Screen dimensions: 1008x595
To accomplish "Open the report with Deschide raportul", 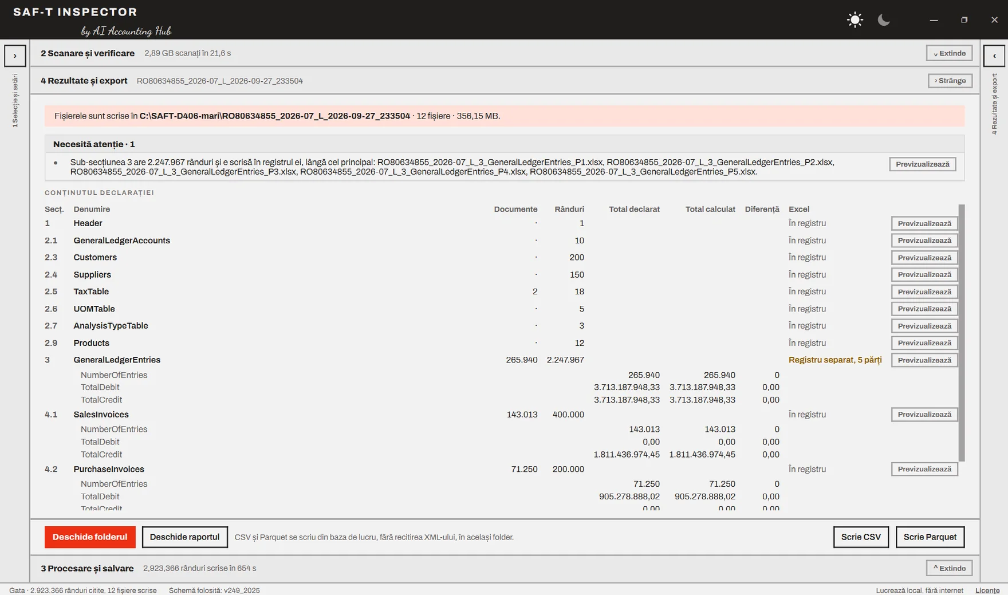I will pyautogui.click(x=184, y=537).
